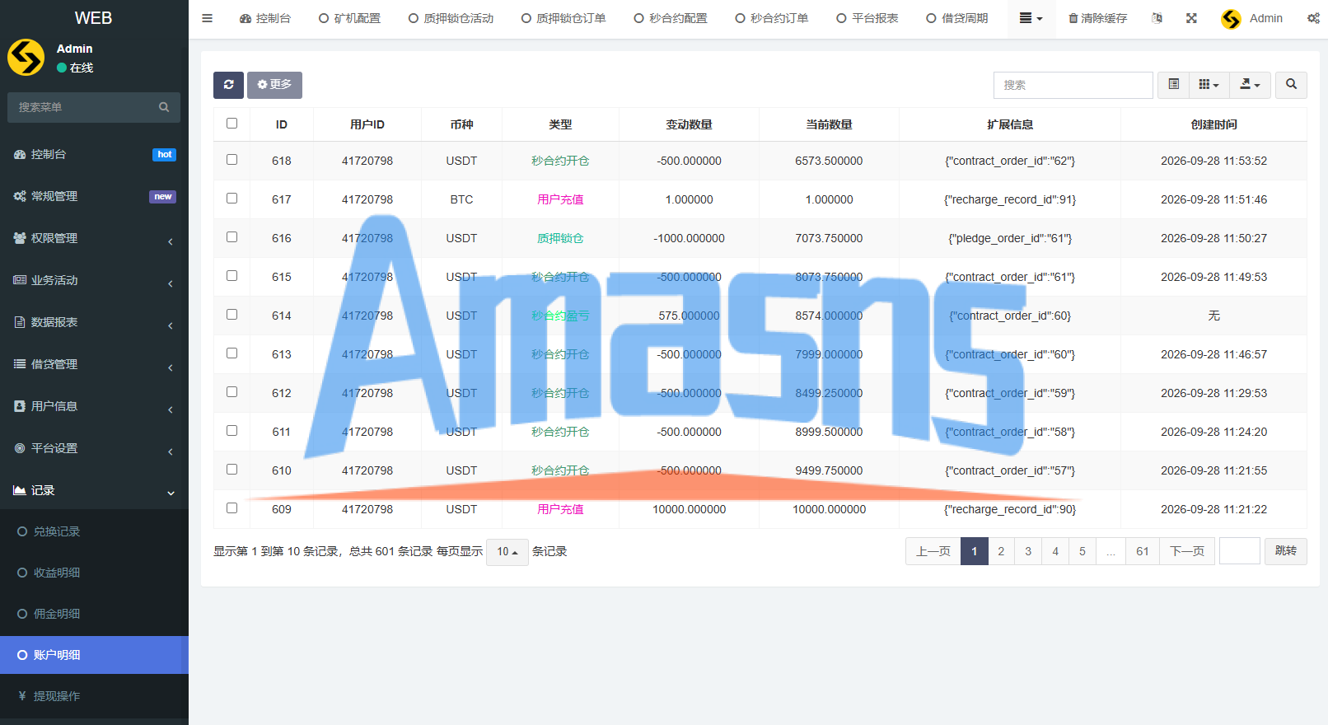Switch to the 秒合约订单 tab

pos(771,18)
